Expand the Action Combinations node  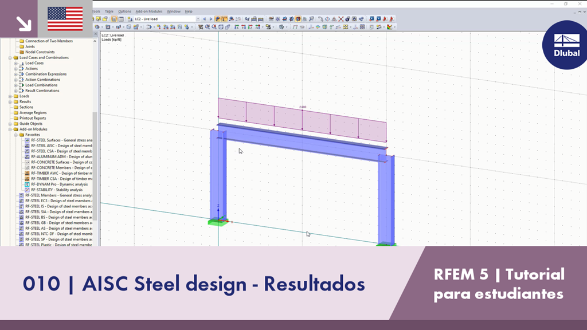15,80
